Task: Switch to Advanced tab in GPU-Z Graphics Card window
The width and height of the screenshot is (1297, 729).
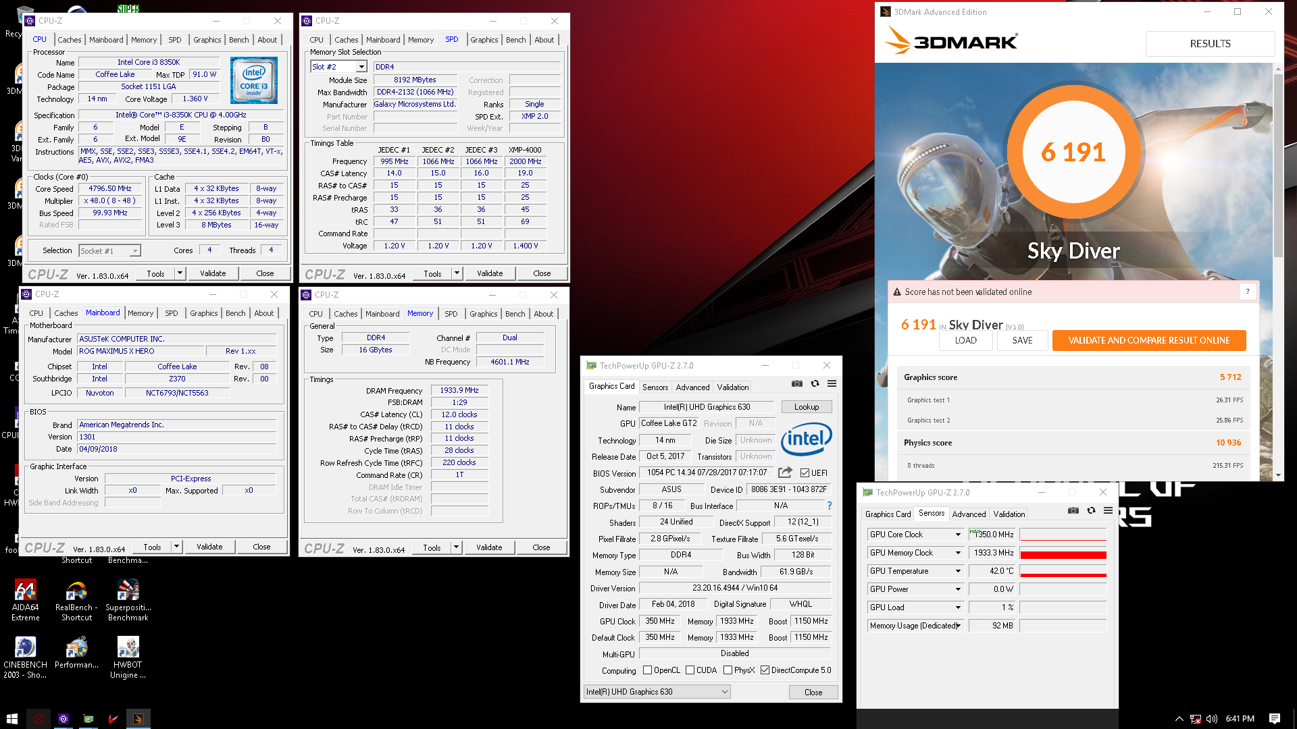Action: point(692,387)
